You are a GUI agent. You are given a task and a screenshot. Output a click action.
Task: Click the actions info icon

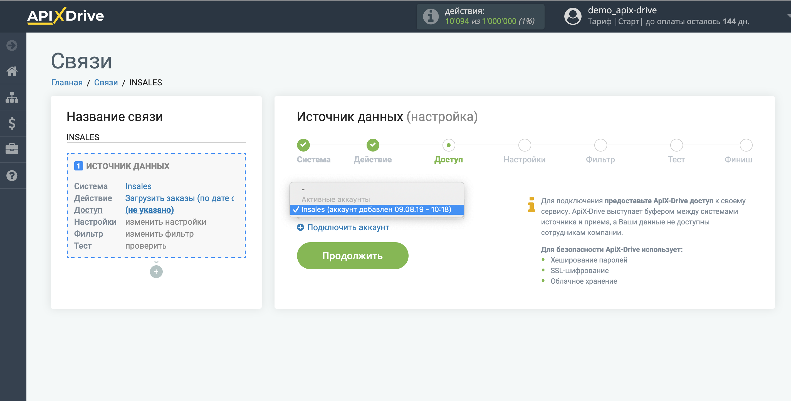[431, 16]
